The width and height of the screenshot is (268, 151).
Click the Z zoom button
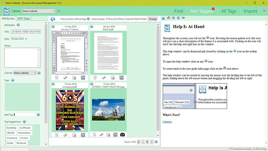139,142
